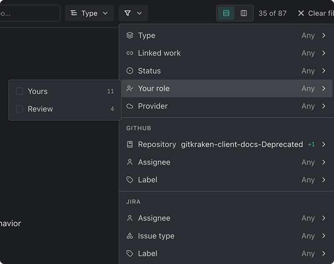Open the Issue type menu item

click(x=227, y=236)
